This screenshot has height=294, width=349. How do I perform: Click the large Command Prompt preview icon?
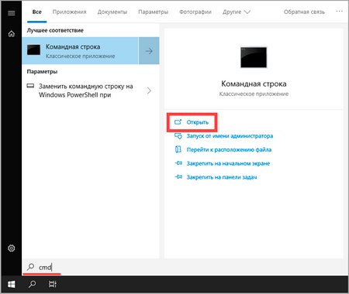(x=254, y=57)
